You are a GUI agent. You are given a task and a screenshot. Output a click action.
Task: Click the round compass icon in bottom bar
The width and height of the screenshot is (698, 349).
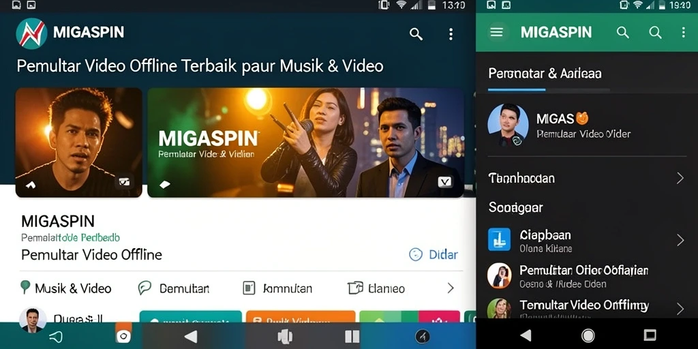[x=422, y=336]
